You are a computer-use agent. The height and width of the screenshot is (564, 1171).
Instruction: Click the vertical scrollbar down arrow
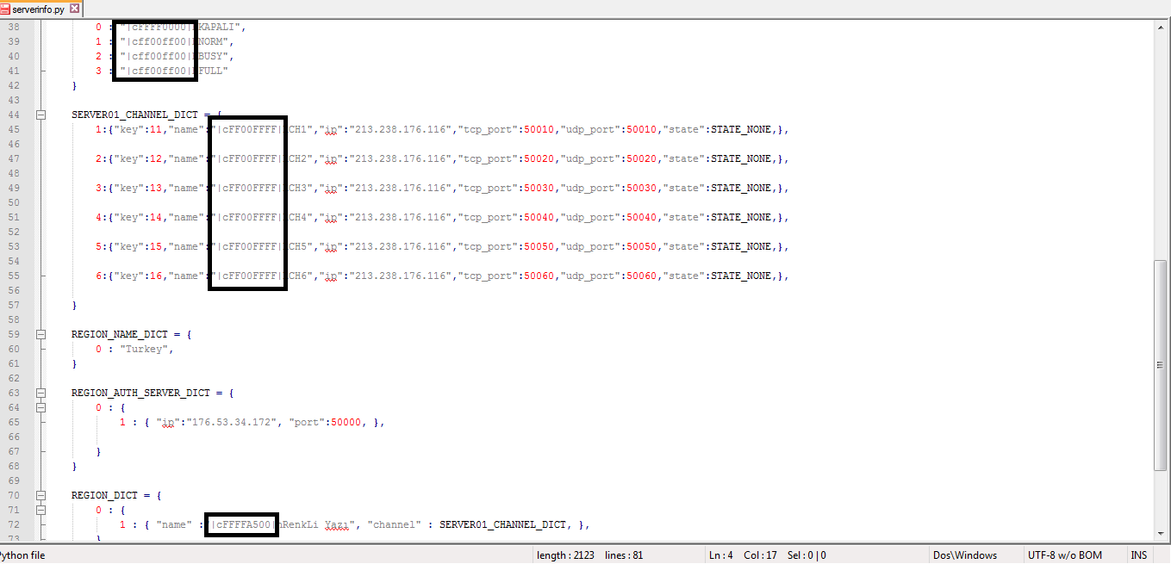point(1162,536)
